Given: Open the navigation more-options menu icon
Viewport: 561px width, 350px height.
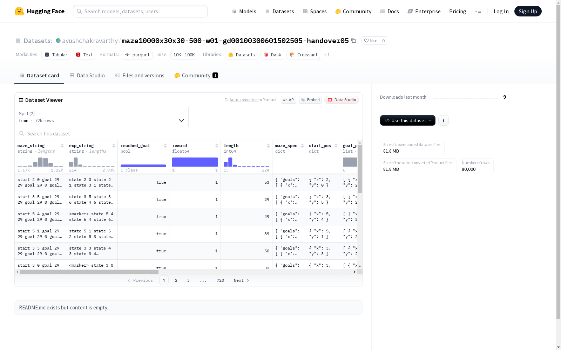Looking at the screenshot, I should click(x=478, y=11).
